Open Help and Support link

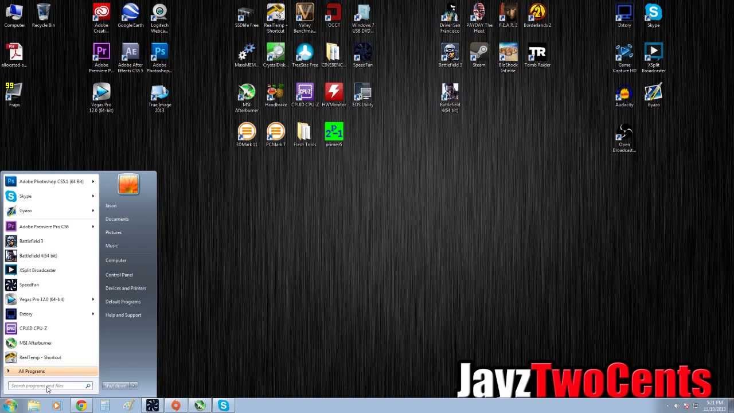coord(123,315)
